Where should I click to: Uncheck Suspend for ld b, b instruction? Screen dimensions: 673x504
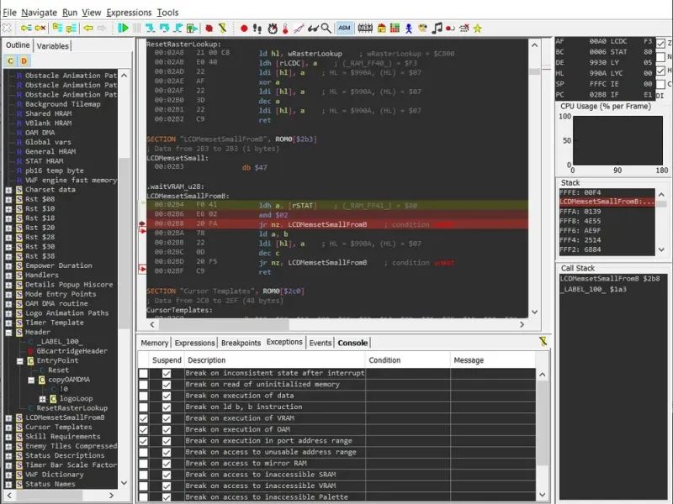pyautogui.click(x=166, y=407)
